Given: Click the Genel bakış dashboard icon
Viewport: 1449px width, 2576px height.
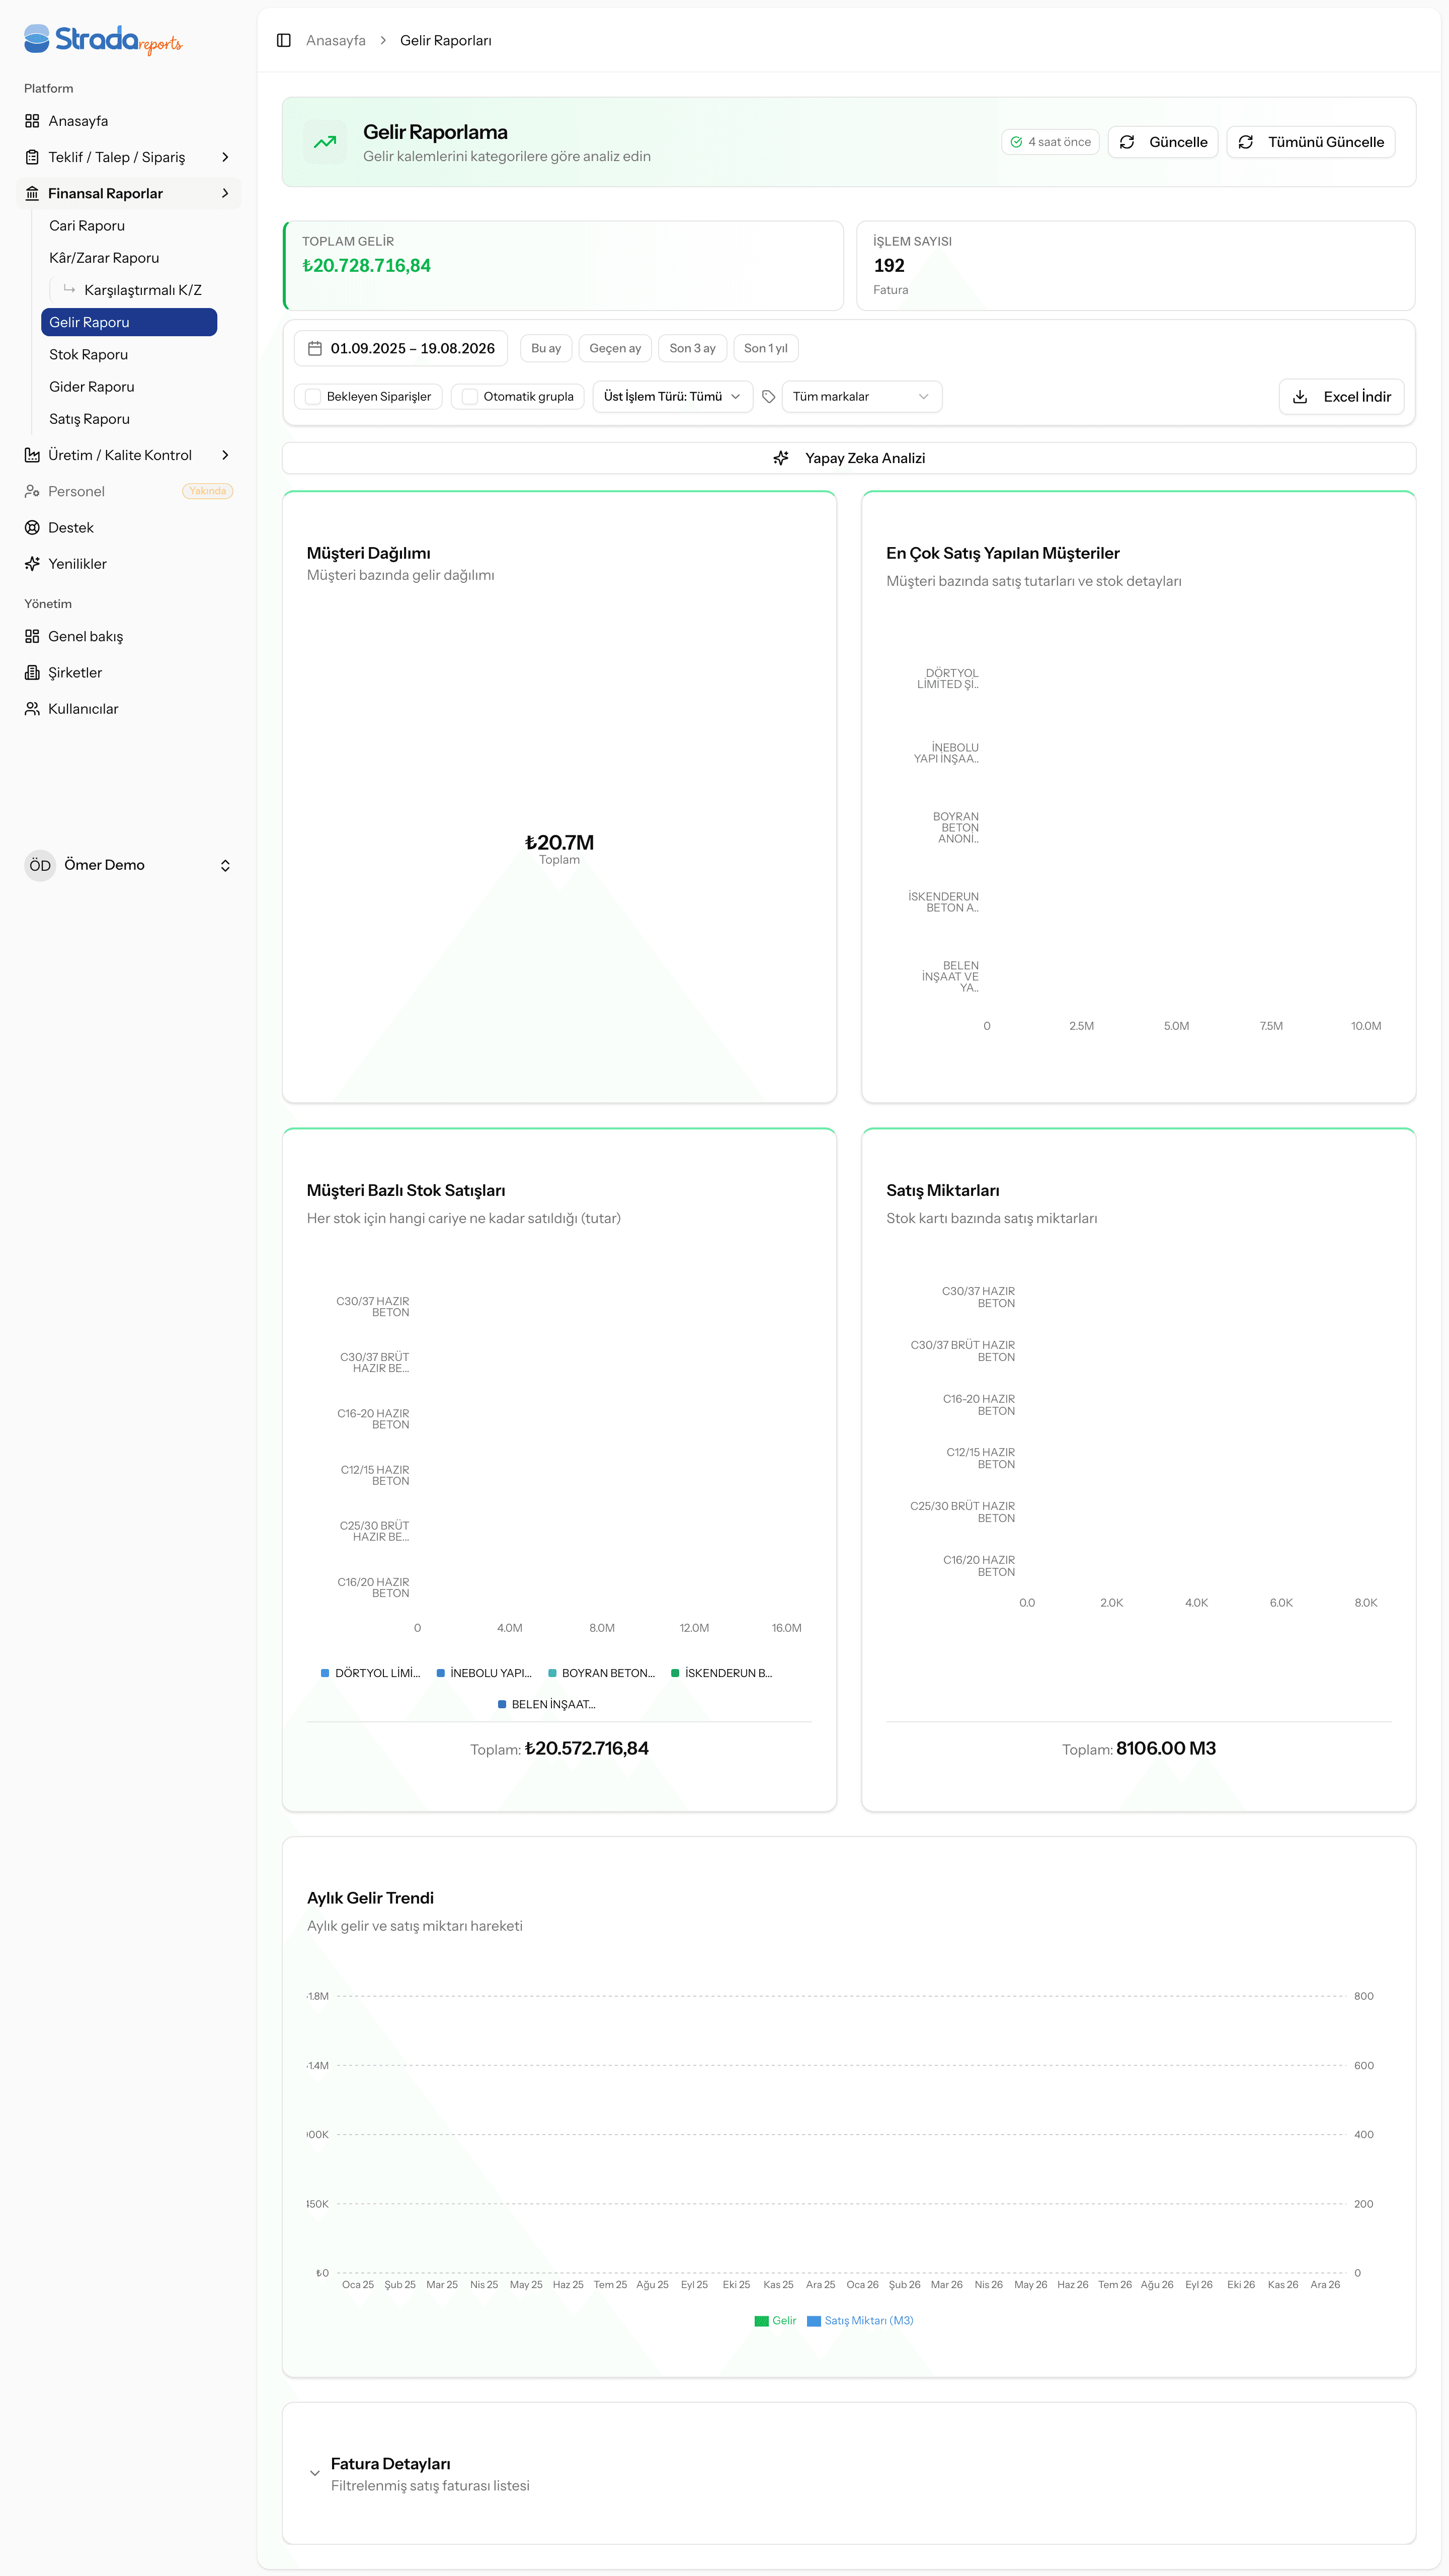Looking at the screenshot, I should 32,636.
